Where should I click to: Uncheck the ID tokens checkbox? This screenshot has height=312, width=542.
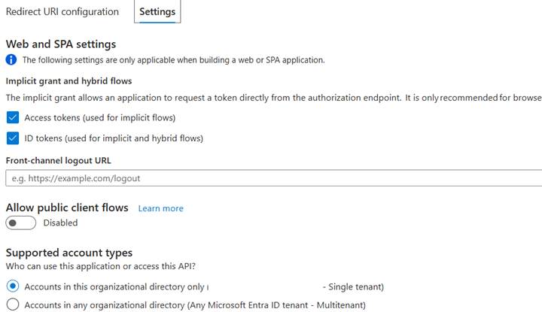(x=13, y=138)
